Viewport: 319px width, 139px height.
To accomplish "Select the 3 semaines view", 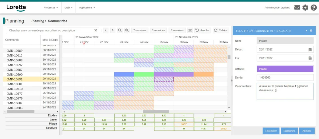I will [177, 30].
